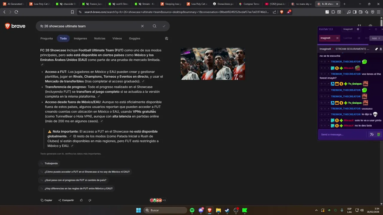Viewport: 383px width, 215px height.
Task: Open the Brave VPN shield icon
Action: pyautogui.click(x=373, y=12)
